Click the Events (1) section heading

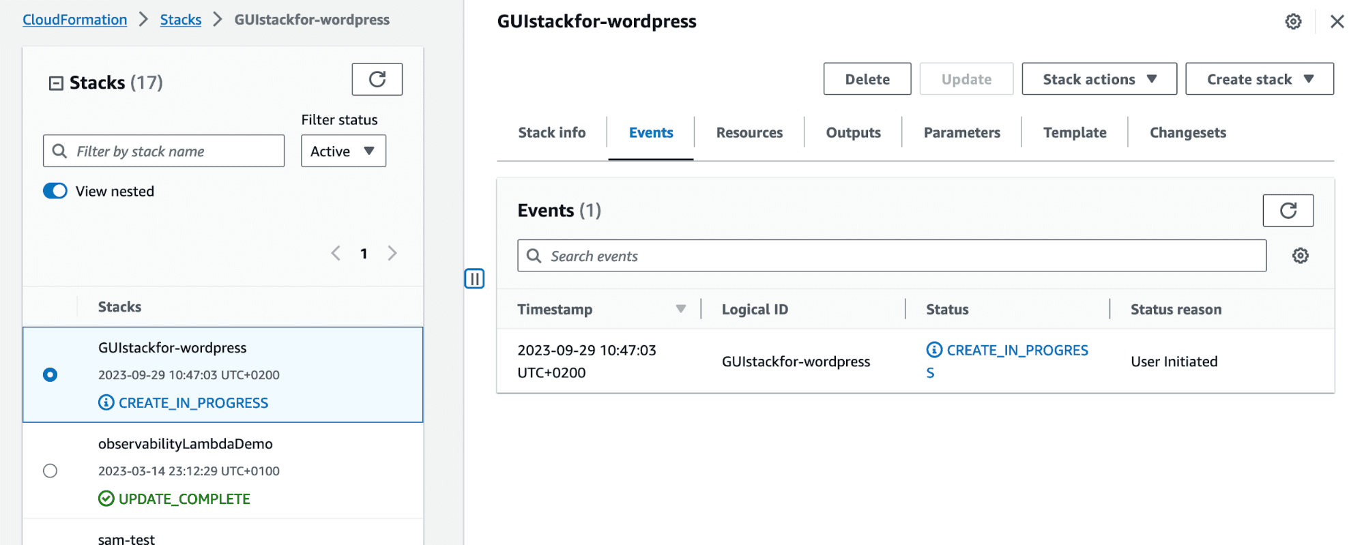[x=560, y=210]
